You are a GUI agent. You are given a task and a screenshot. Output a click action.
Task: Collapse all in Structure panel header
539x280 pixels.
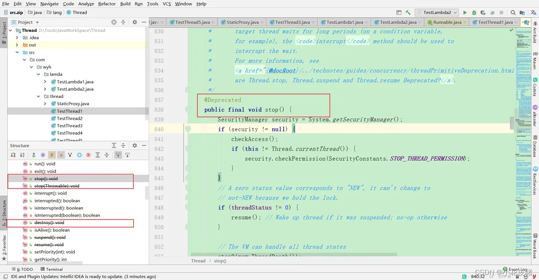click(123, 146)
